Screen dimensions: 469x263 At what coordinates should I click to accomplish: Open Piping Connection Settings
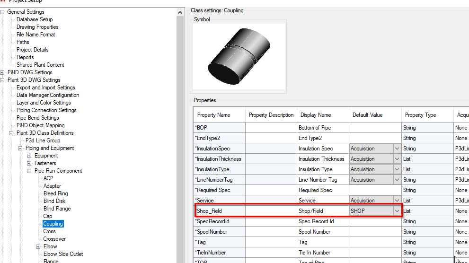pyautogui.click(x=46, y=110)
